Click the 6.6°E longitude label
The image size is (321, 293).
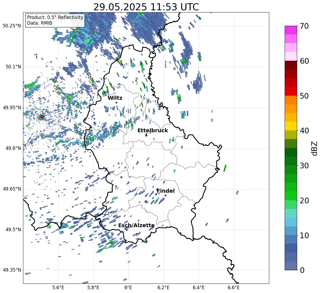point(234,288)
